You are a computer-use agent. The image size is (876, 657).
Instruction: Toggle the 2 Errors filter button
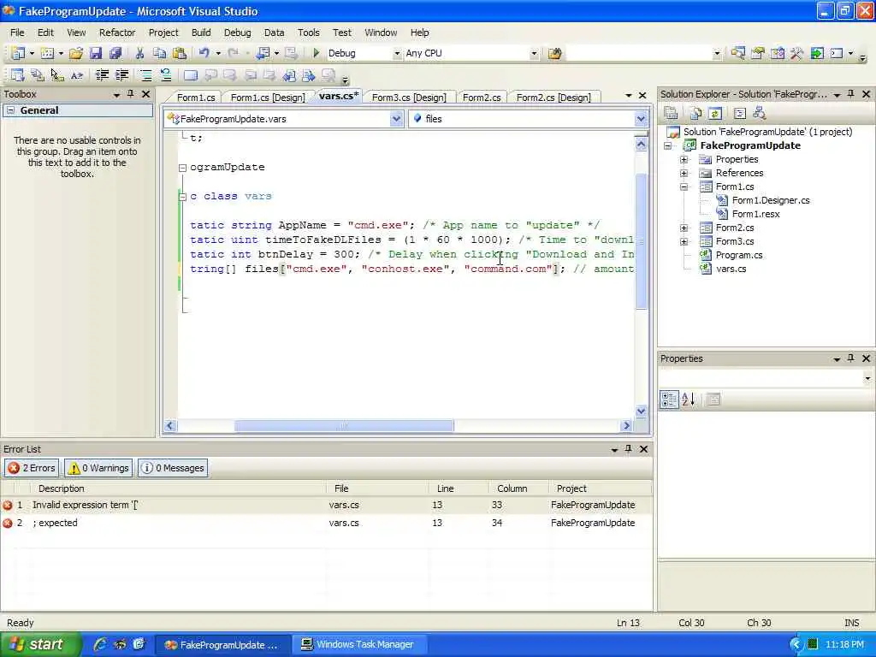point(32,468)
